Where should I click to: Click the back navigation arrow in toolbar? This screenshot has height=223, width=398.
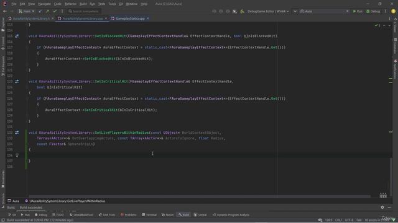tap(5, 11)
